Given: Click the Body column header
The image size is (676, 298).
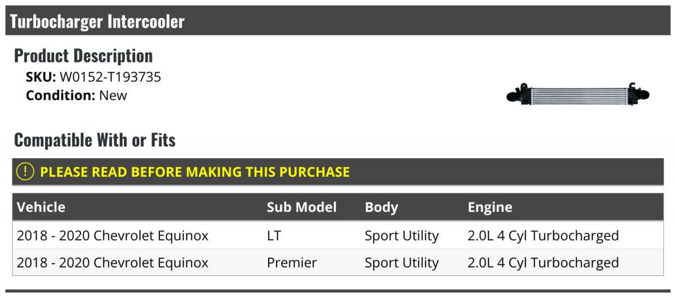Looking at the screenshot, I should click(x=381, y=207).
